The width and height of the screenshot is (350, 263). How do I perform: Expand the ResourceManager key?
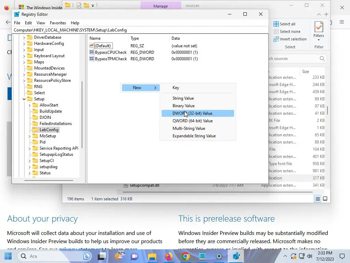tap(24, 74)
